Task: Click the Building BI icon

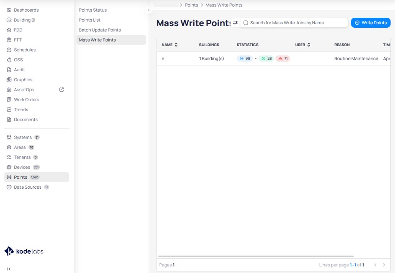Action: (9, 20)
